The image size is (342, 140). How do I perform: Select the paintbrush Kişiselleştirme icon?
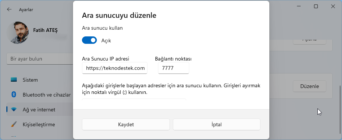tap(14, 124)
